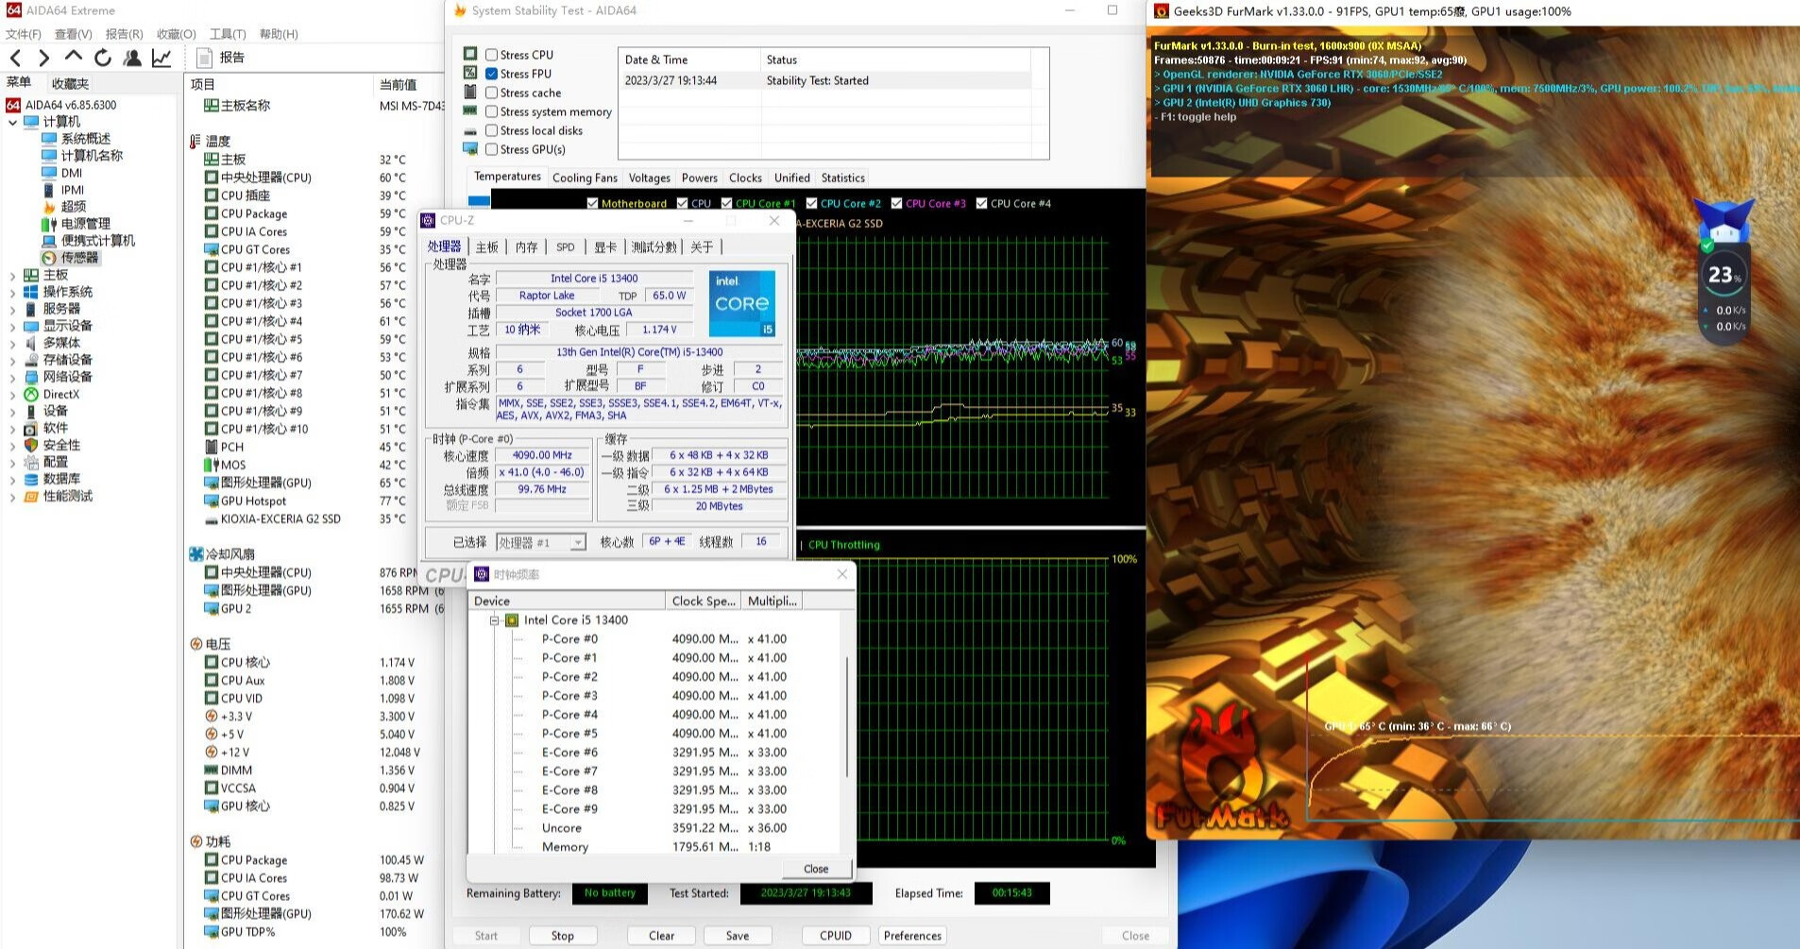Click the Back arrow in AIDA64 toolbar
1800x949 pixels.
[16, 58]
